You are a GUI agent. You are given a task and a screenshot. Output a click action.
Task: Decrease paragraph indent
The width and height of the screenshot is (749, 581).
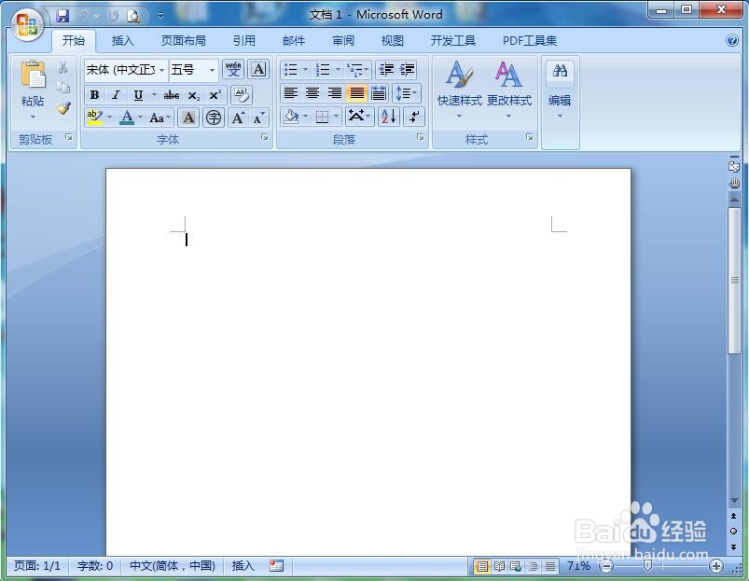386,70
